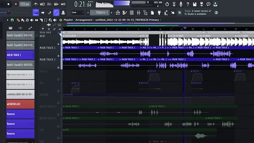
Task: Click the main volume slider knob
Action: pos(8,12)
